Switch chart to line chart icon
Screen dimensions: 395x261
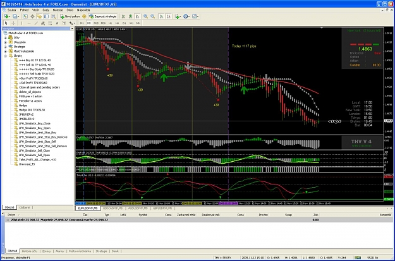pyautogui.click(x=138, y=16)
